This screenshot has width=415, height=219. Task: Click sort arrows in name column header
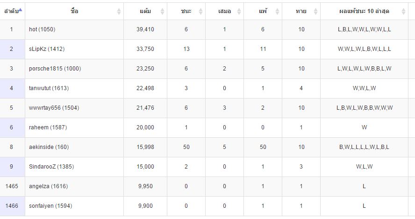pos(119,11)
